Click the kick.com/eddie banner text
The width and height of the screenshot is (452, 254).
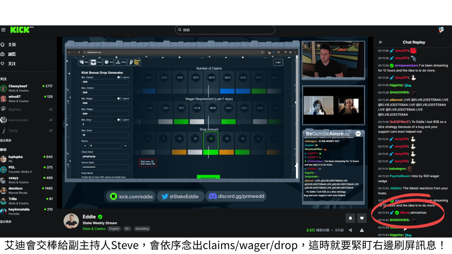(136, 196)
